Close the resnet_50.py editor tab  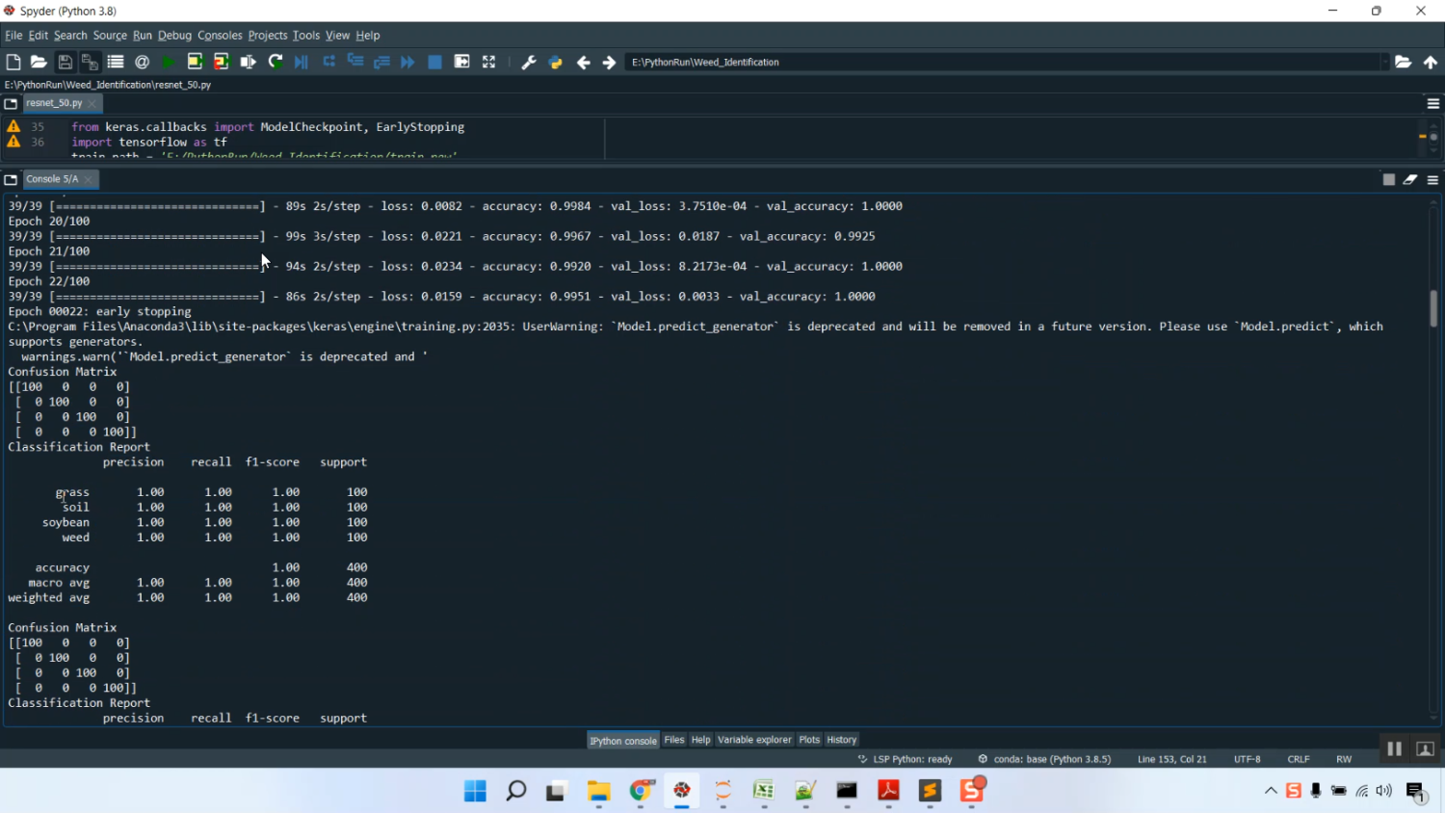[x=92, y=103]
